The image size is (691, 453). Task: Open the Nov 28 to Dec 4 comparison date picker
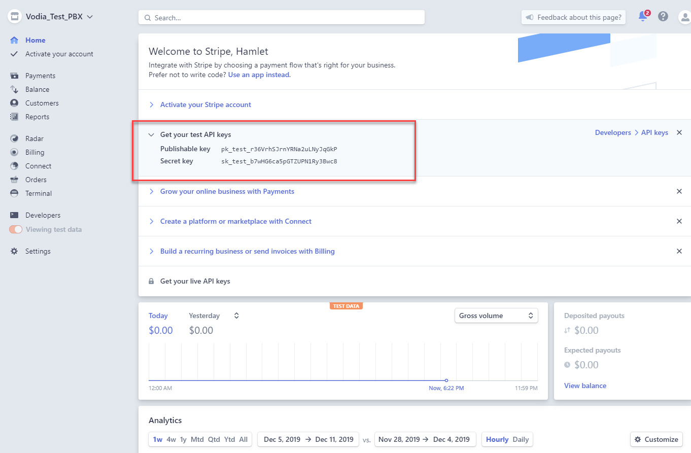pyautogui.click(x=425, y=439)
